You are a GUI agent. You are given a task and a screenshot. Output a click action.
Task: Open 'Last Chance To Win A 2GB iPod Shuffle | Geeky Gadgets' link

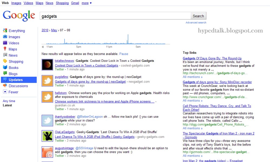(x=94, y=137)
